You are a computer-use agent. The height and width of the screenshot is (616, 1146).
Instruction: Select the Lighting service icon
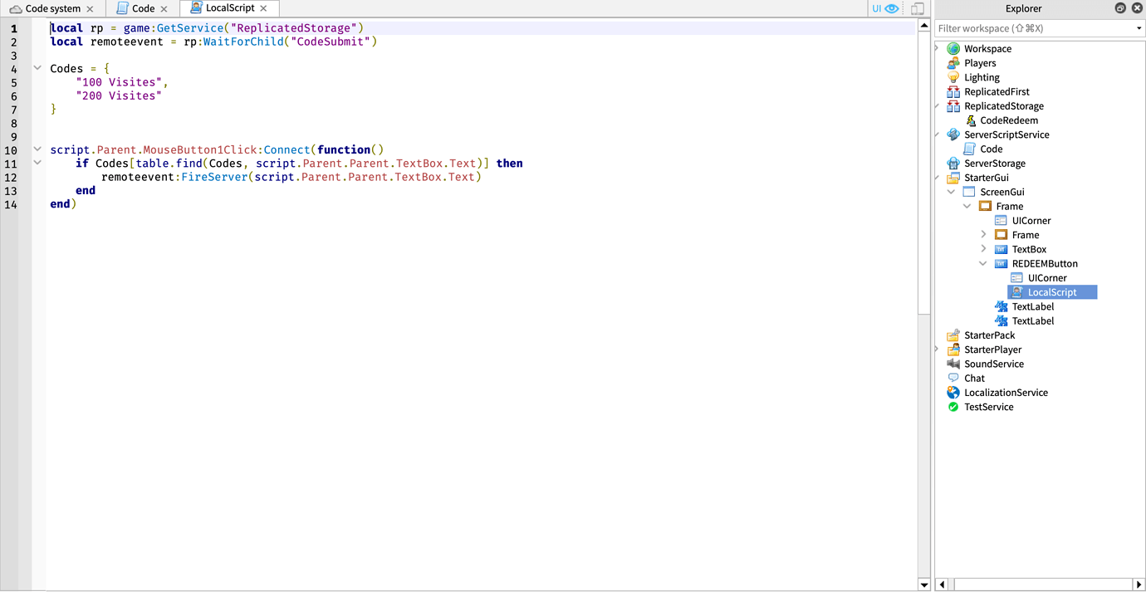(x=953, y=76)
